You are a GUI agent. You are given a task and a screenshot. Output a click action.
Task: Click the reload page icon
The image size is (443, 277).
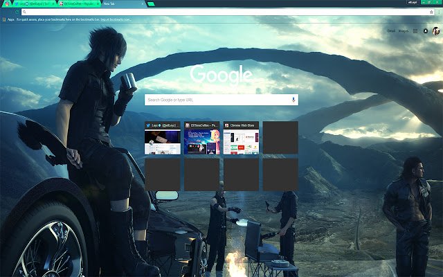tap(17, 12)
